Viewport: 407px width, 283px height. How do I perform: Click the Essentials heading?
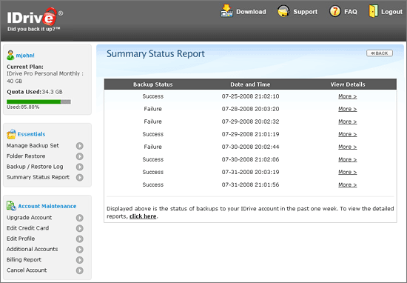coord(31,134)
